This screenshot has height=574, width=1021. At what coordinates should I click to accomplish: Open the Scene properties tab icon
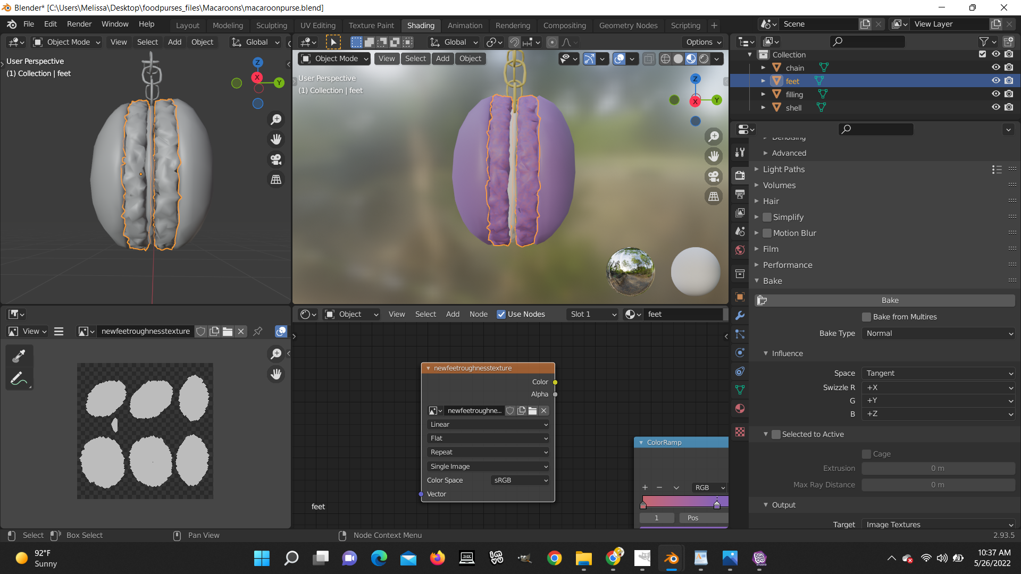tap(740, 231)
